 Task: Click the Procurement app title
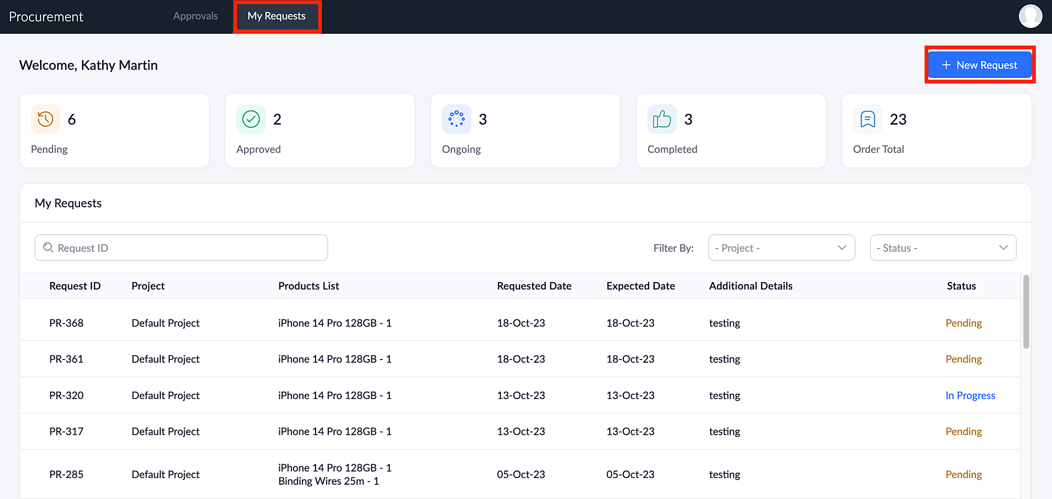click(46, 17)
